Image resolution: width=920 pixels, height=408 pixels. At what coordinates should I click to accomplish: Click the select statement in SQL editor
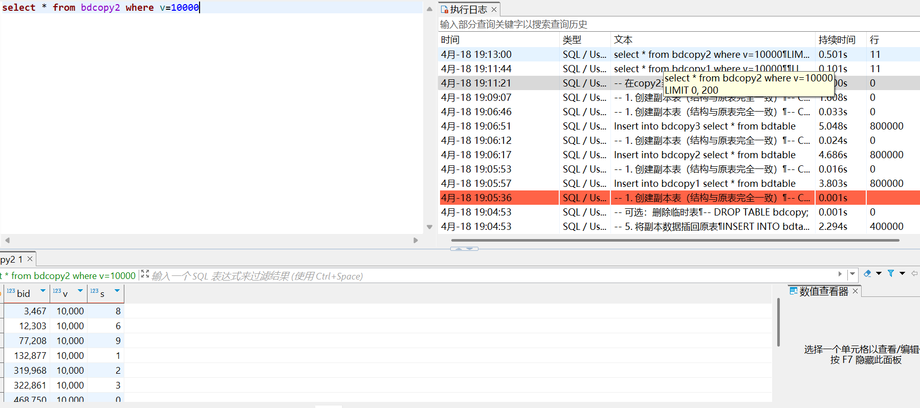coord(100,8)
